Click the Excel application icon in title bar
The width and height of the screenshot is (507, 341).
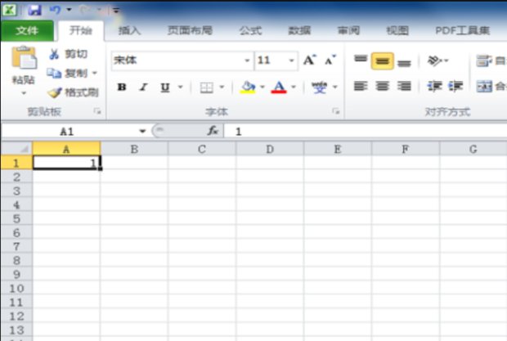pyautogui.click(x=9, y=10)
